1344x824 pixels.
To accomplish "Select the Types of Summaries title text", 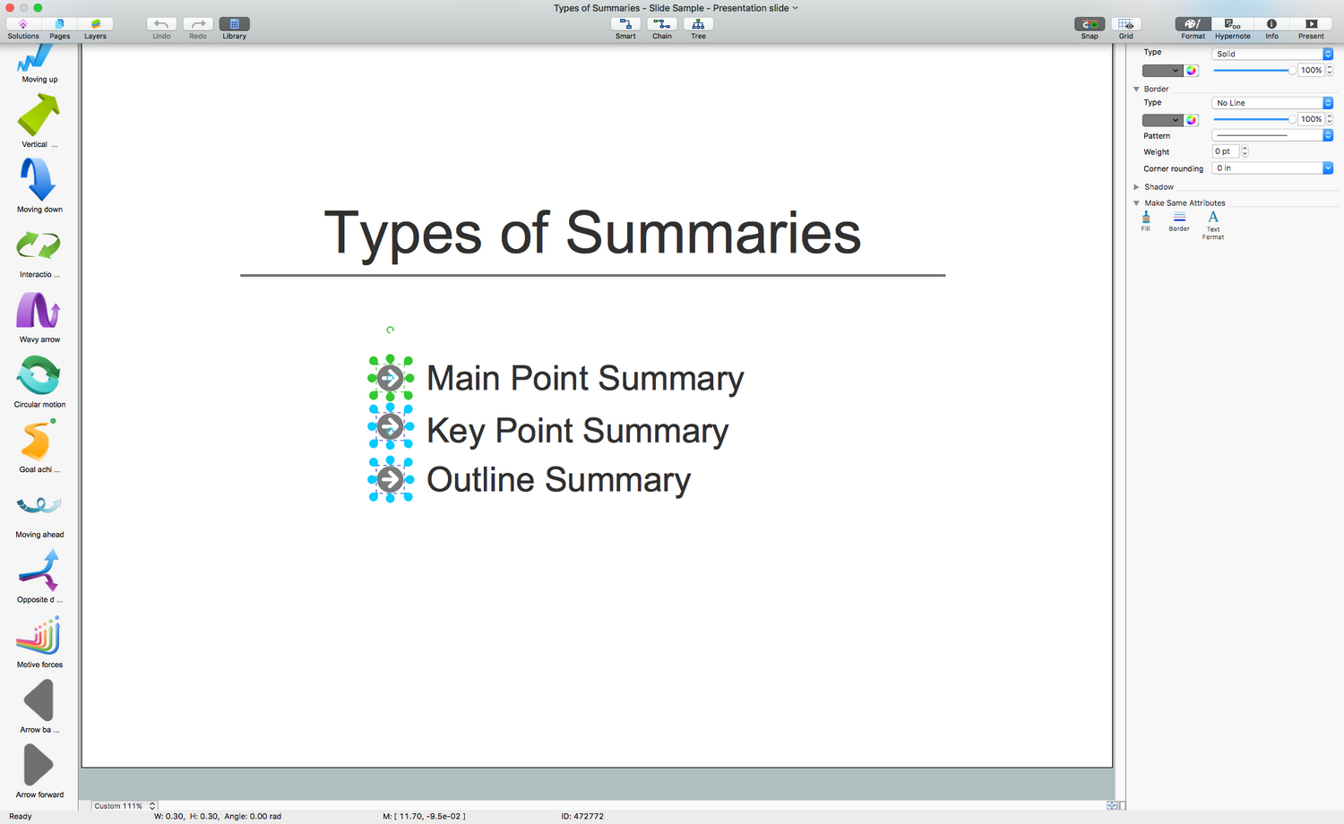I will [592, 233].
